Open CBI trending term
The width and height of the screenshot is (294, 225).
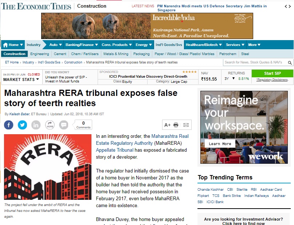point(230,190)
